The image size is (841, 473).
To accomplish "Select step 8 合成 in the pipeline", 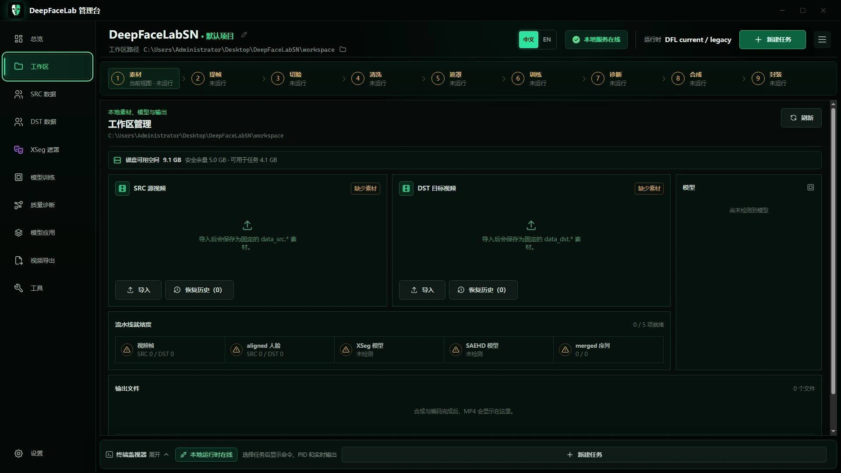I will (x=705, y=78).
